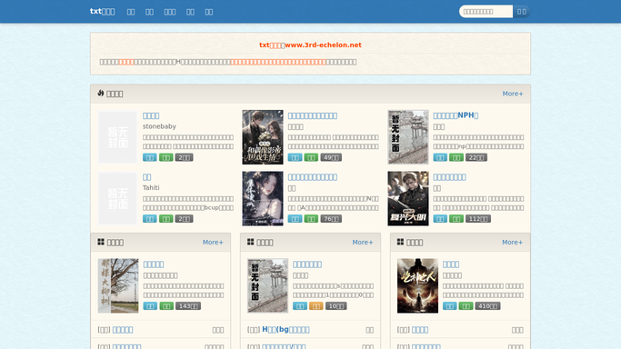
Task: Open the list link starting with H and (bg
Action: click(285, 330)
